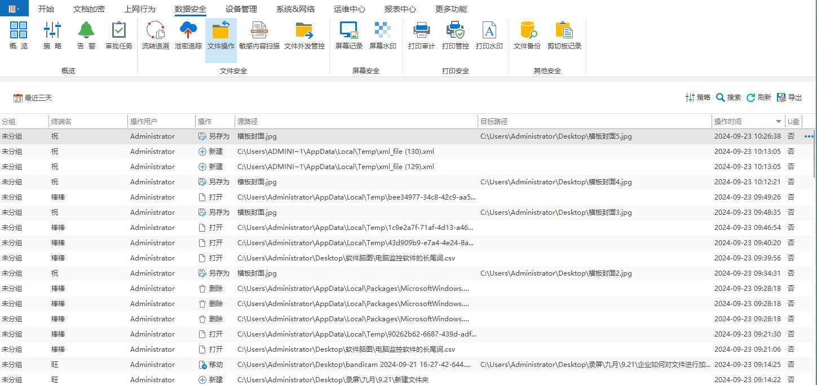This screenshot has width=817, height=385.
Task: Sort by the 源路径 column header
Action: click(x=356, y=121)
